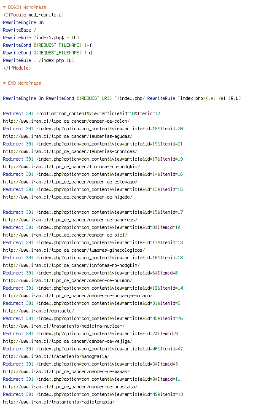The image size is (253, 409).
Task: Click the cancer-de-prostata URL
Action: pos(70,387)
